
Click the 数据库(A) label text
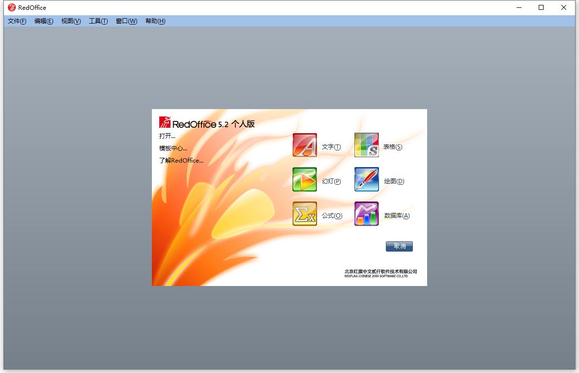click(x=397, y=216)
